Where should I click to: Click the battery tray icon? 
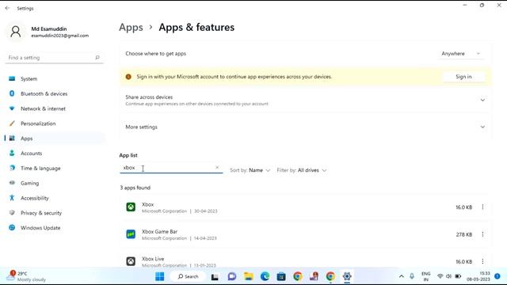coord(458,276)
